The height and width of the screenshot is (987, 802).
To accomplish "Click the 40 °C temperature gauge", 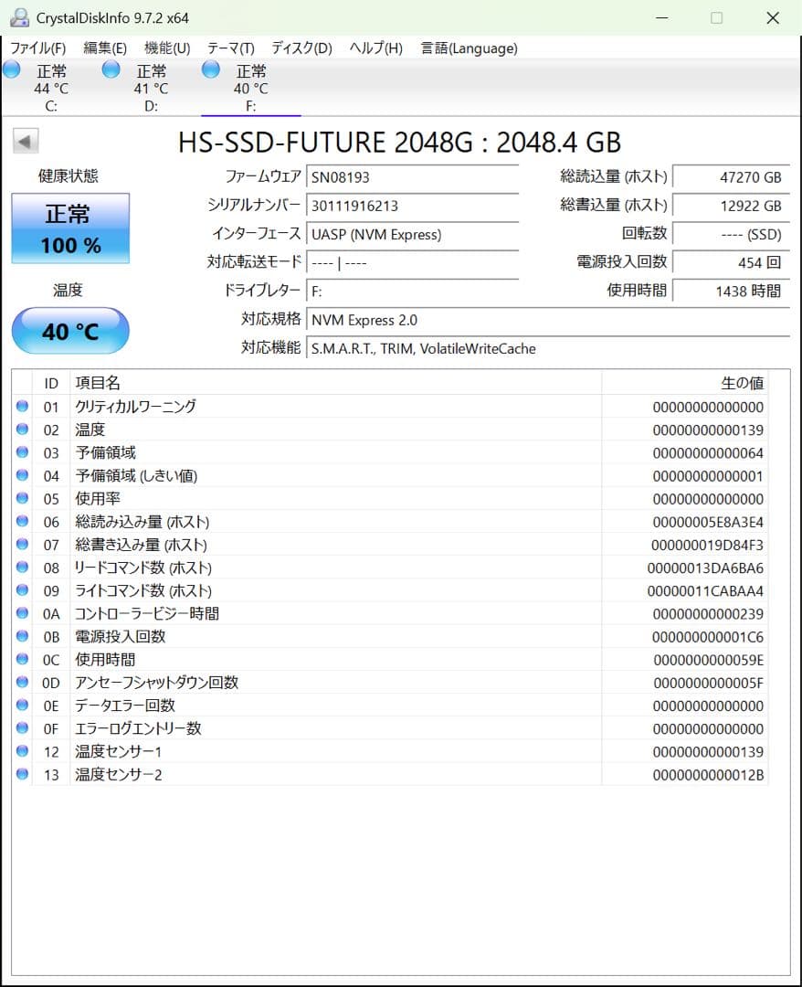I will (x=69, y=331).
